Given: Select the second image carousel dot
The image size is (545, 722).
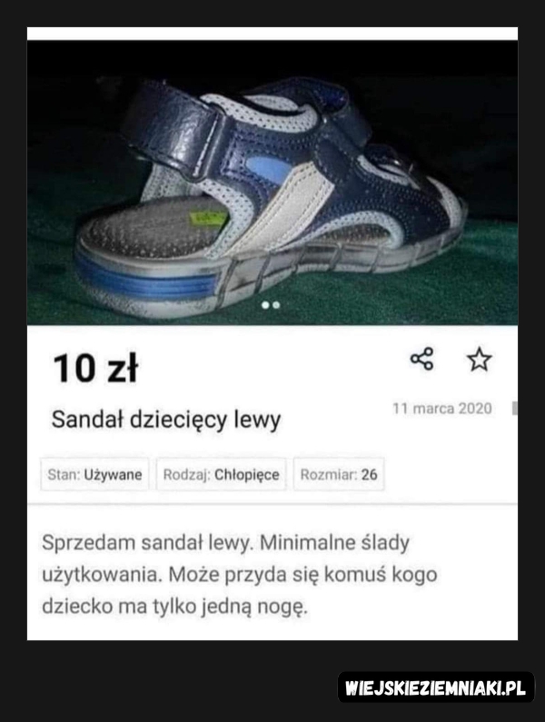Looking at the screenshot, I should click(276, 305).
